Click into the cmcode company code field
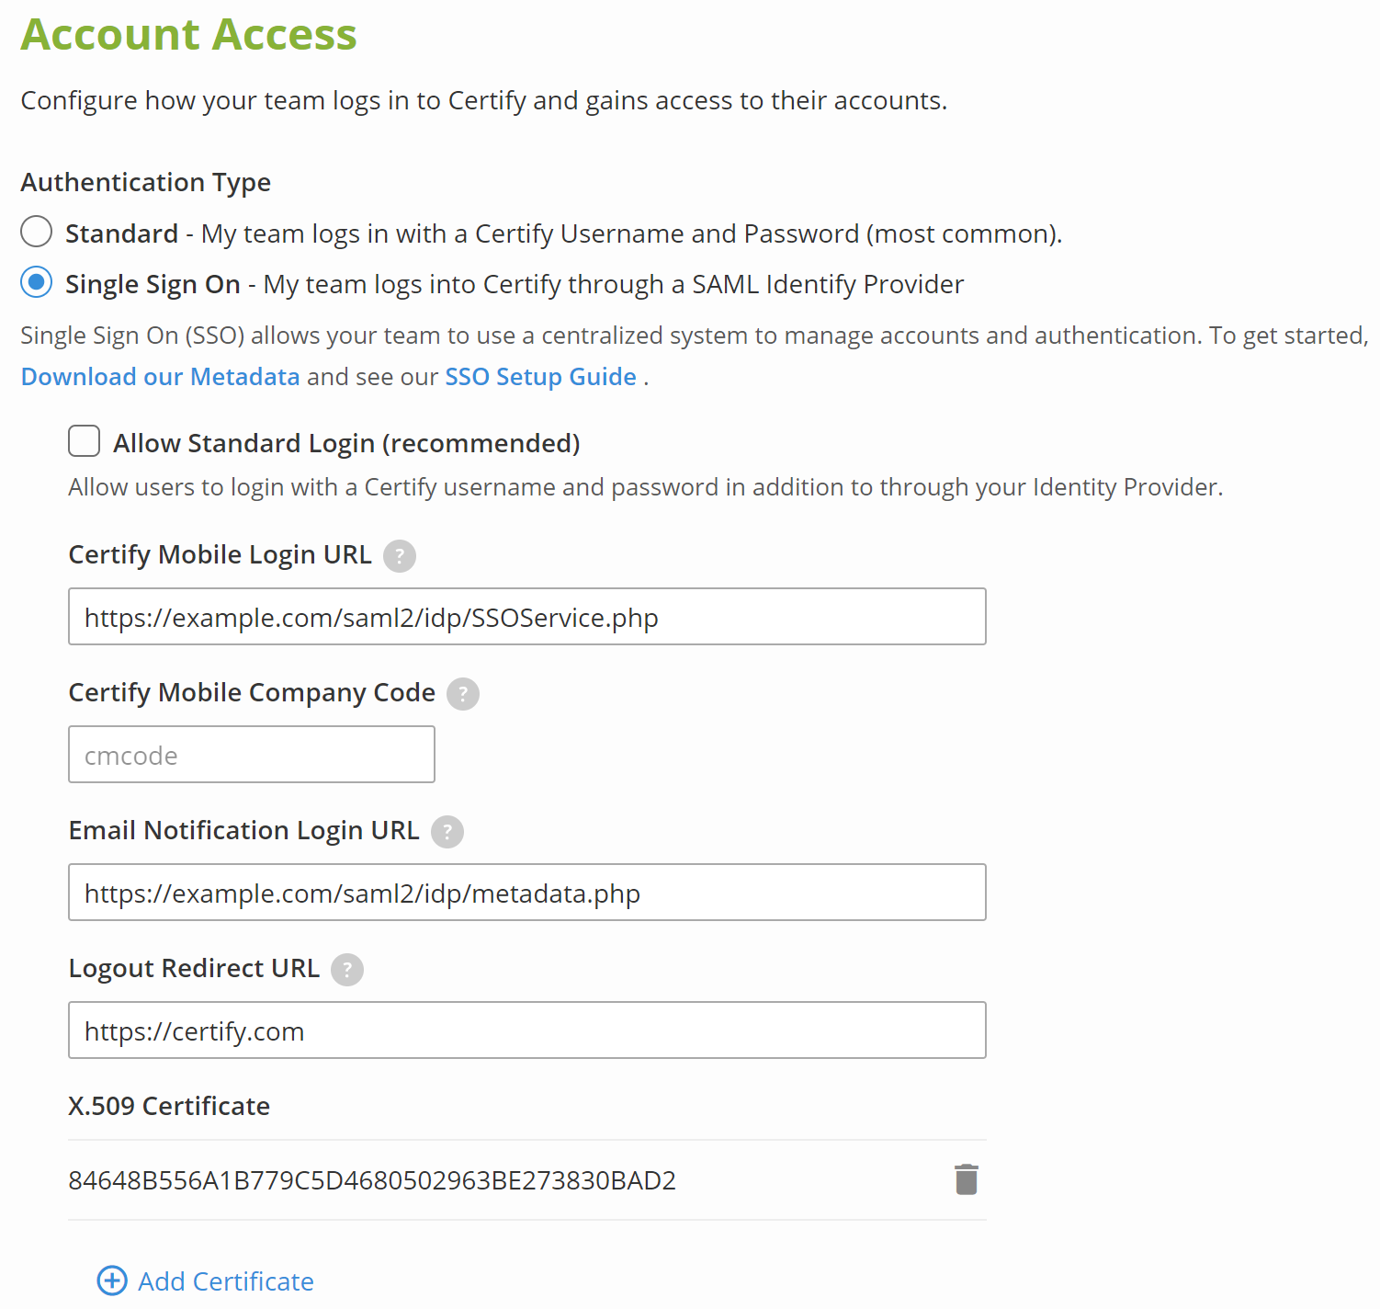1380x1309 pixels. (251, 755)
